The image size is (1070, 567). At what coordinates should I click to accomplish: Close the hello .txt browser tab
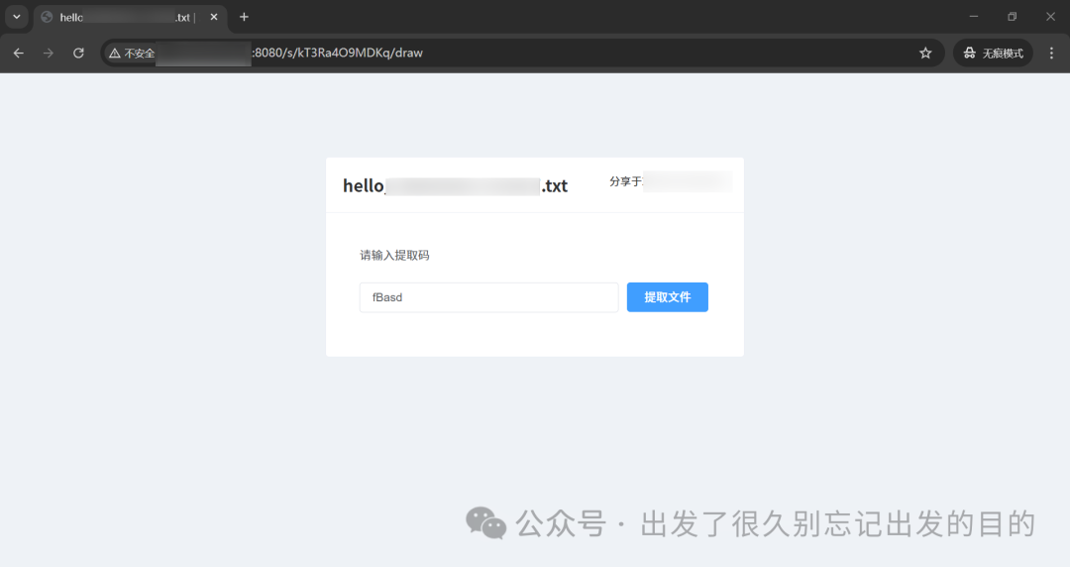coord(214,17)
